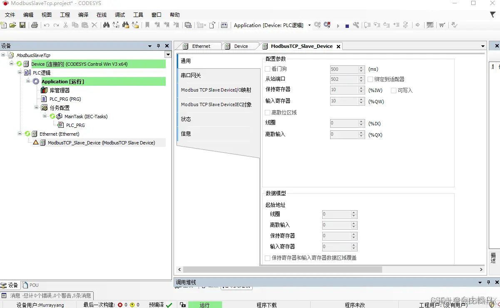The height and width of the screenshot is (308, 500).
Task: Open the 在线 menu
Action: click(102, 15)
